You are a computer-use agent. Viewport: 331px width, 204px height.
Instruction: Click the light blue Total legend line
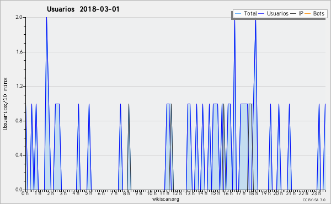[x=238, y=14]
